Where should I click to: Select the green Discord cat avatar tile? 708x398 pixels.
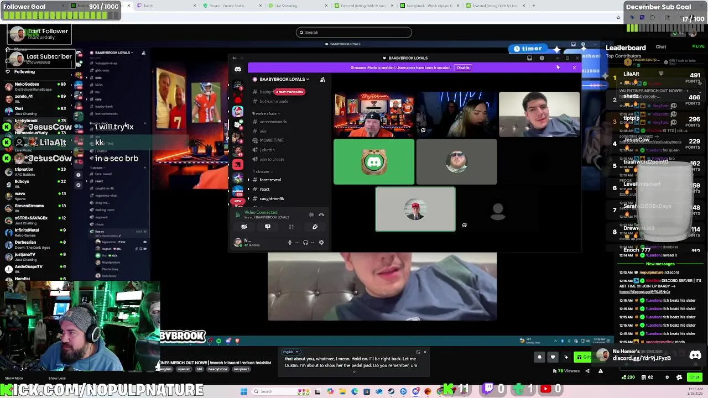[374, 162]
